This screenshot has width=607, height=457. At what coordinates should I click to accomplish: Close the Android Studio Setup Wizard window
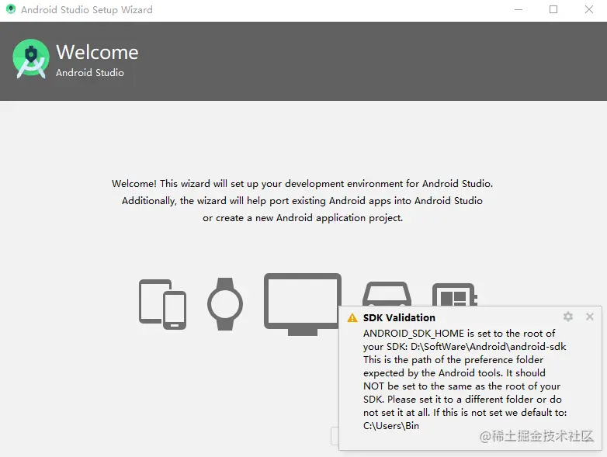tap(589, 9)
